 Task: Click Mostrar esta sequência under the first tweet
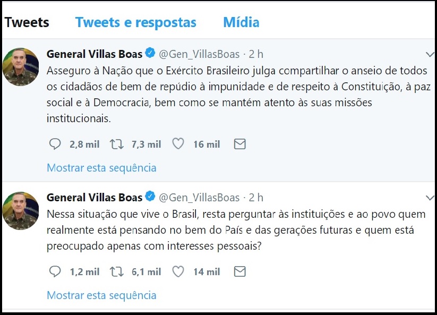click(x=101, y=168)
